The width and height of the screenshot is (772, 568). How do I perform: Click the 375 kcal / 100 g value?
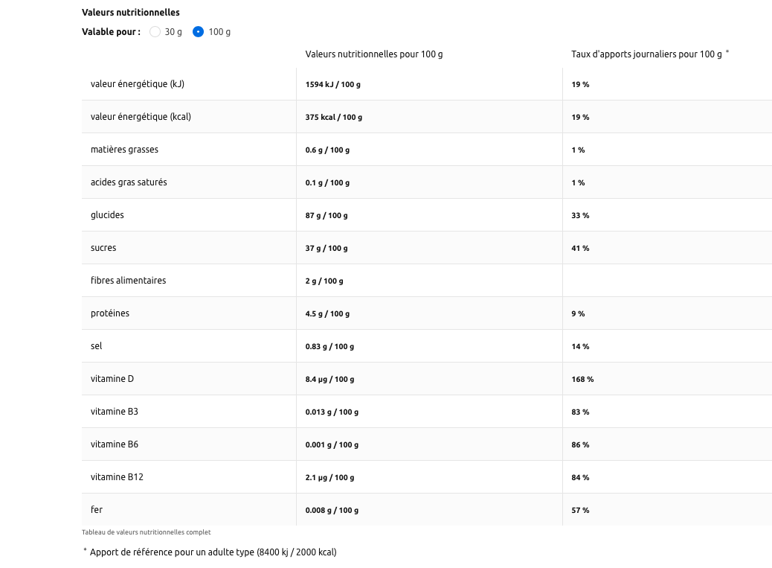[333, 118]
